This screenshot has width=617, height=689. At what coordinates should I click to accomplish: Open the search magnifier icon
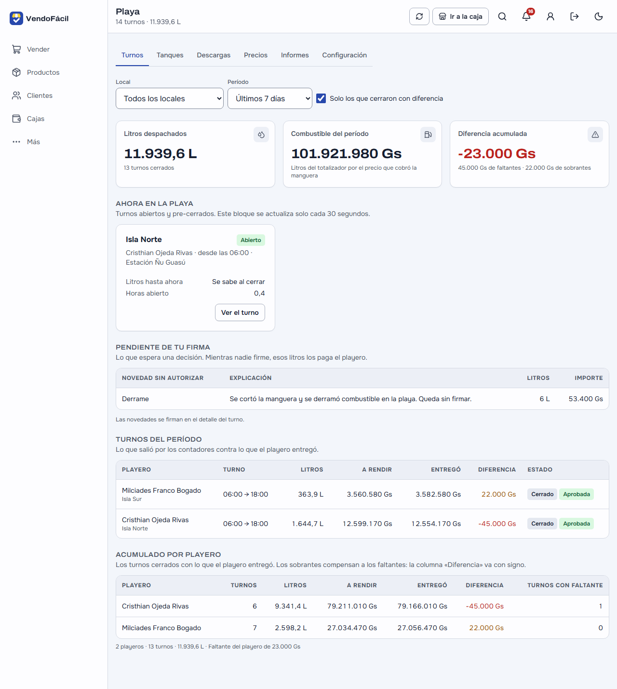click(502, 16)
